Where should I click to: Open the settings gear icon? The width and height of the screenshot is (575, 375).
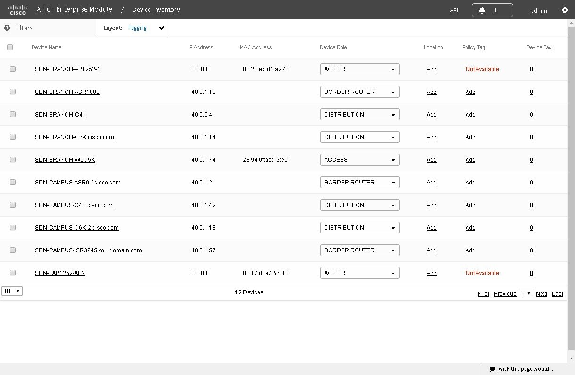point(565,10)
